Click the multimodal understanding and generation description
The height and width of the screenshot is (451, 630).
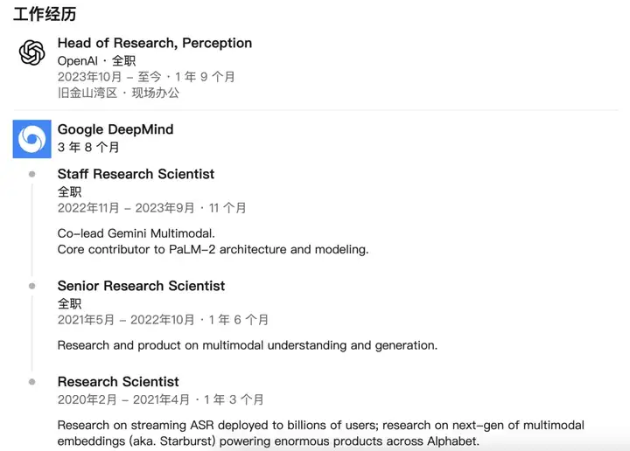pyautogui.click(x=248, y=345)
